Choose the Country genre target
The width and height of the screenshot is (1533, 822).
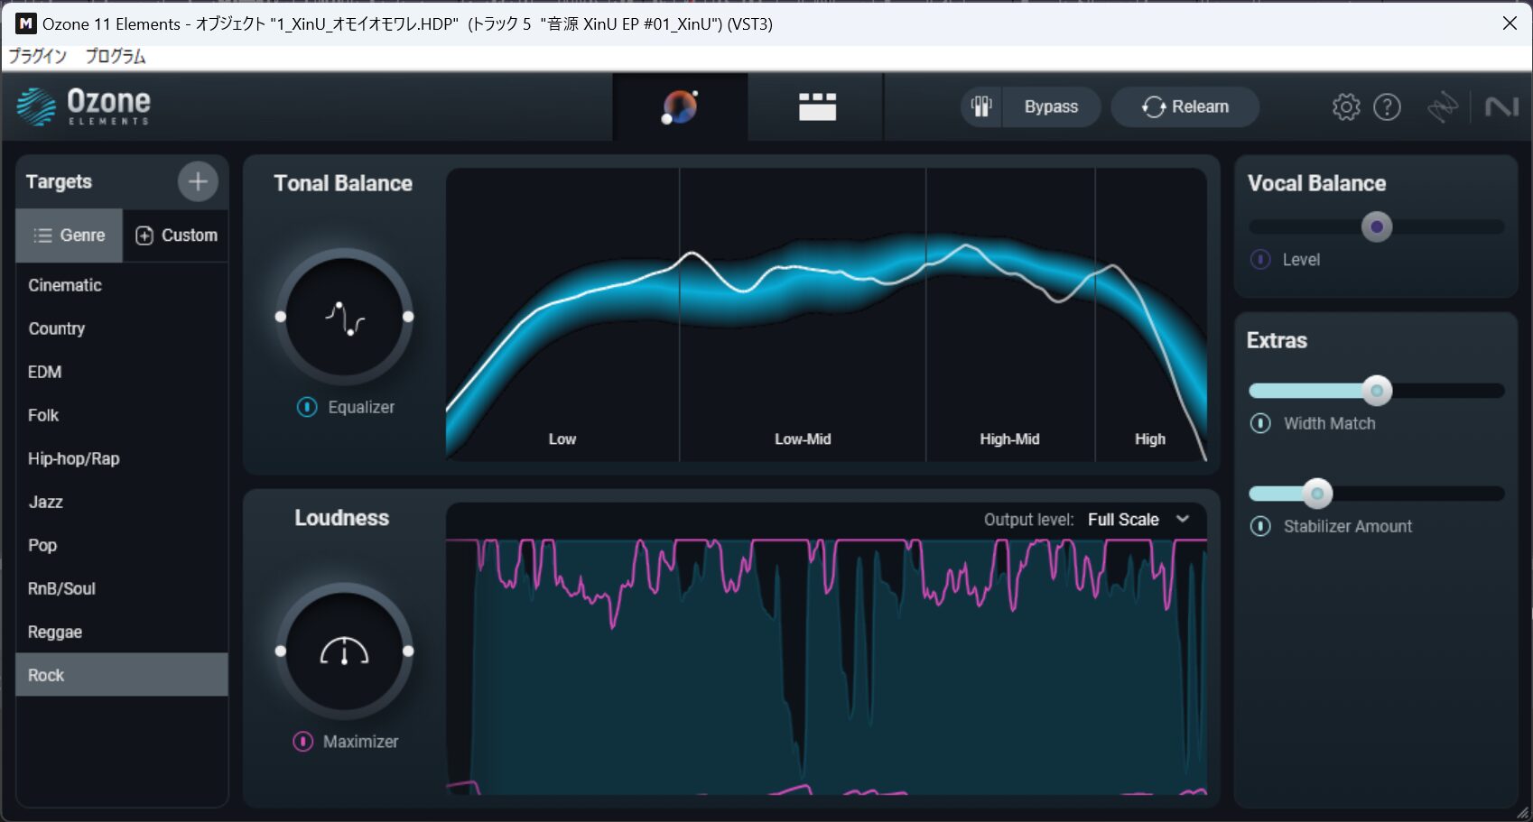[x=122, y=328]
